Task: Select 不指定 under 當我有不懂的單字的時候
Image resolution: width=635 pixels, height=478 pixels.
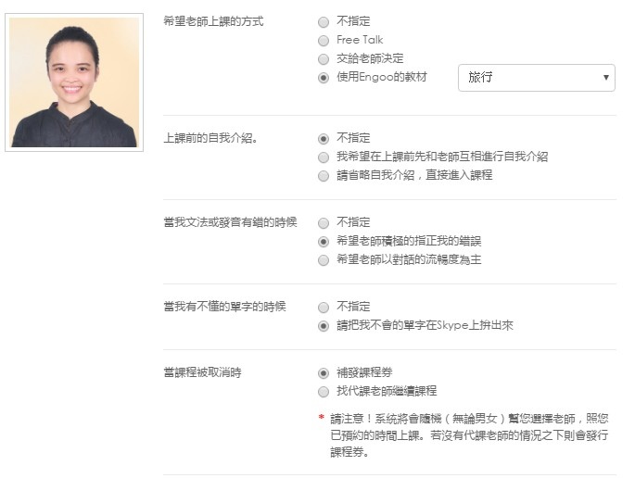Action: tap(324, 308)
